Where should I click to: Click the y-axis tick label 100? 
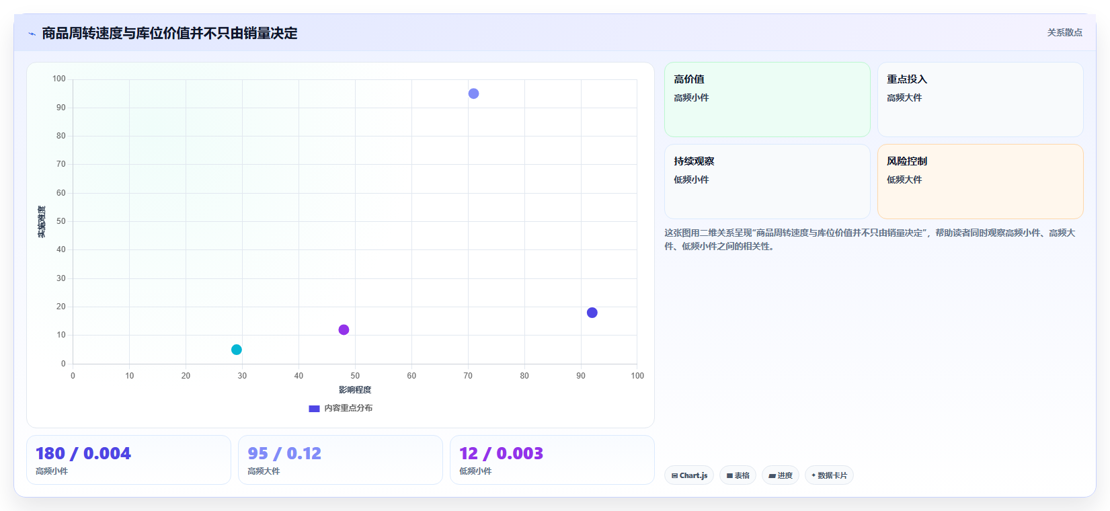[59, 79]
